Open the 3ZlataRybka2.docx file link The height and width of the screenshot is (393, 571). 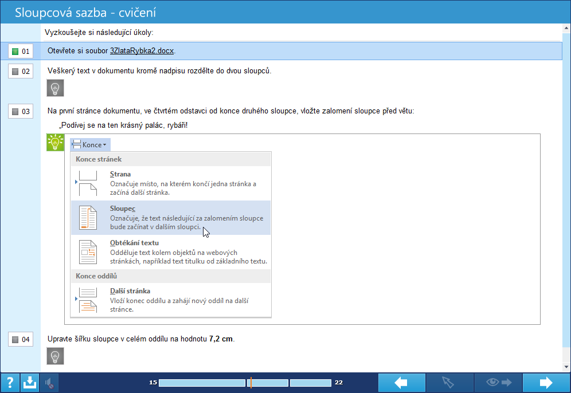pyautogui.click(x=142, y=51)
